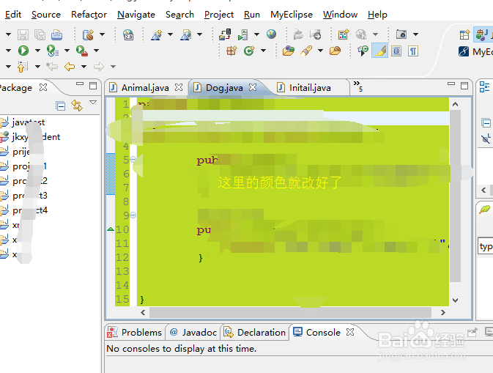This screenshot has width=493, height=373.
Task: Open the Project menu
Action: pos(219,15)
